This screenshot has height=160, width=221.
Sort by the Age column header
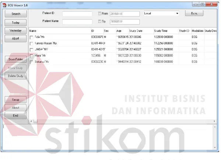point(123,31)
